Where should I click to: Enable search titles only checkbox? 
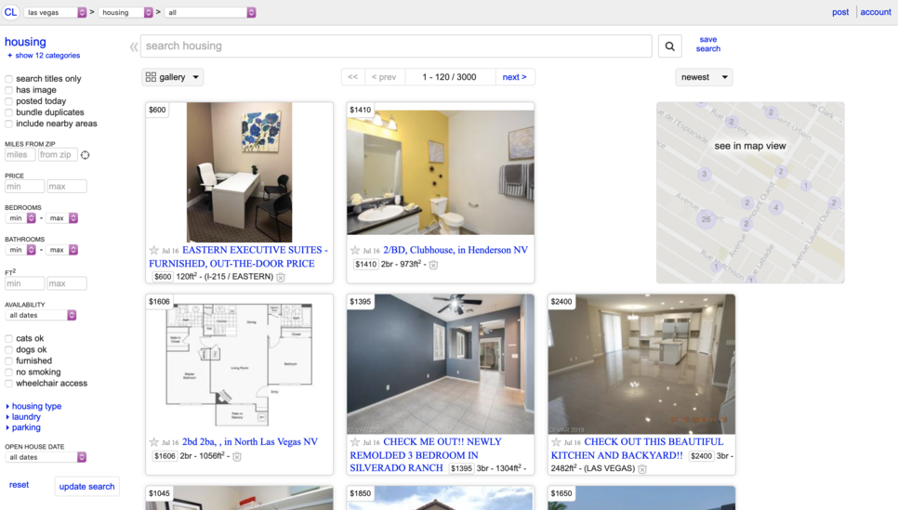click(8, 79)
